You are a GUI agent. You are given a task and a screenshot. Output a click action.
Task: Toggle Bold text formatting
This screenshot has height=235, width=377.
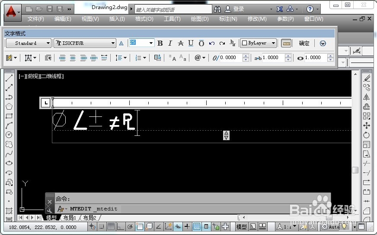160,43
